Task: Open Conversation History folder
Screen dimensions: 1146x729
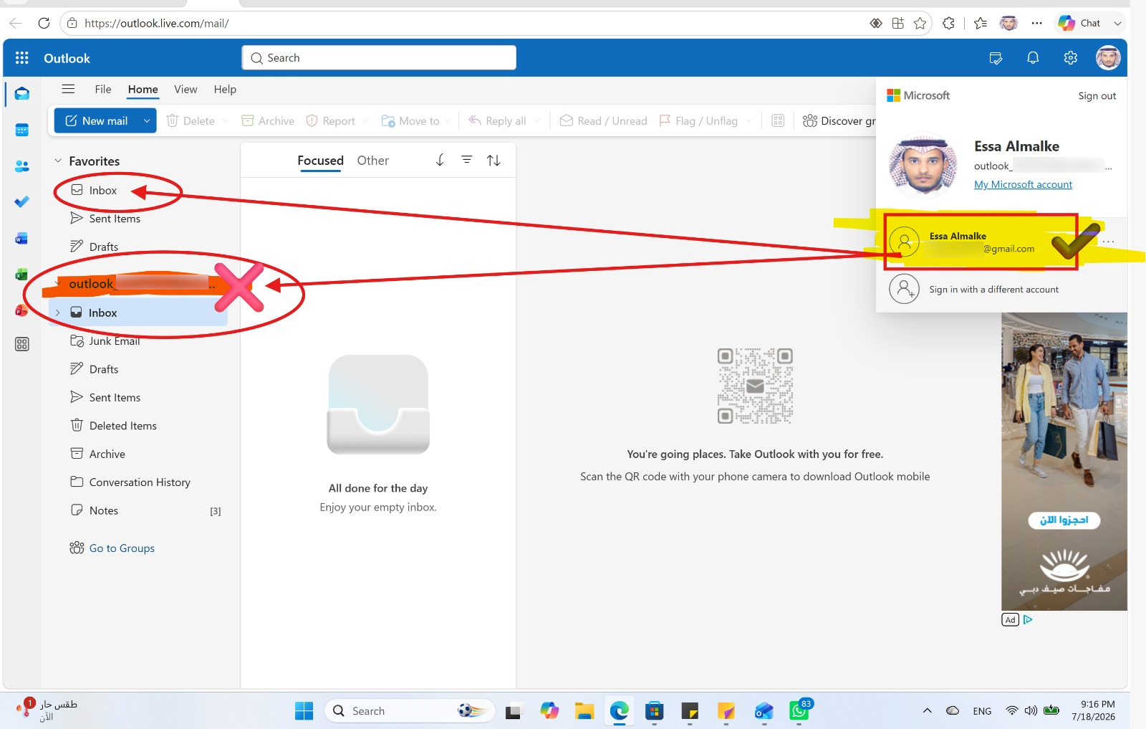Action: 140,482
